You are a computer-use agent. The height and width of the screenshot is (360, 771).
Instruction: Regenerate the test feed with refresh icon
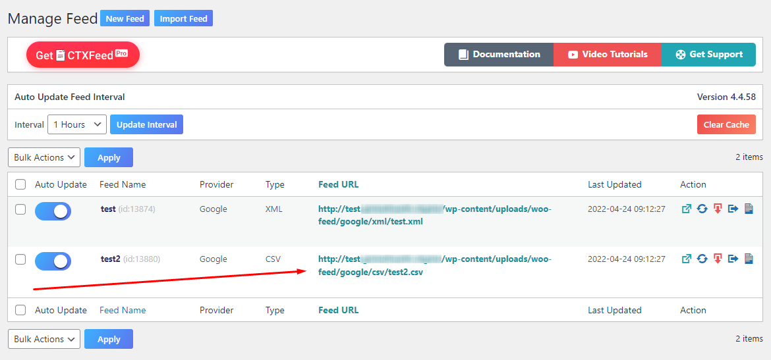tap(702, 209)
